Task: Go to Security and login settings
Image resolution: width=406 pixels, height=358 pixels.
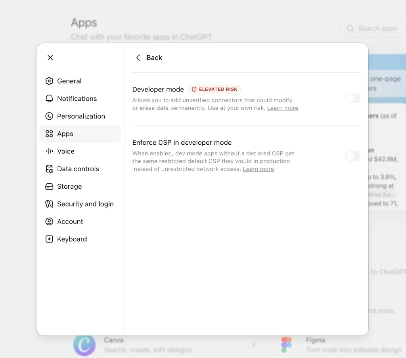Action: point(80,204)
